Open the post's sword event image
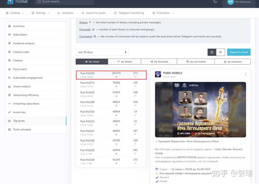259x184 pixels. [x=200, y=110]
